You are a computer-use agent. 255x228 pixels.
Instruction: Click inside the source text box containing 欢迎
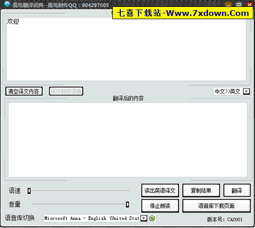coord(126,49)
